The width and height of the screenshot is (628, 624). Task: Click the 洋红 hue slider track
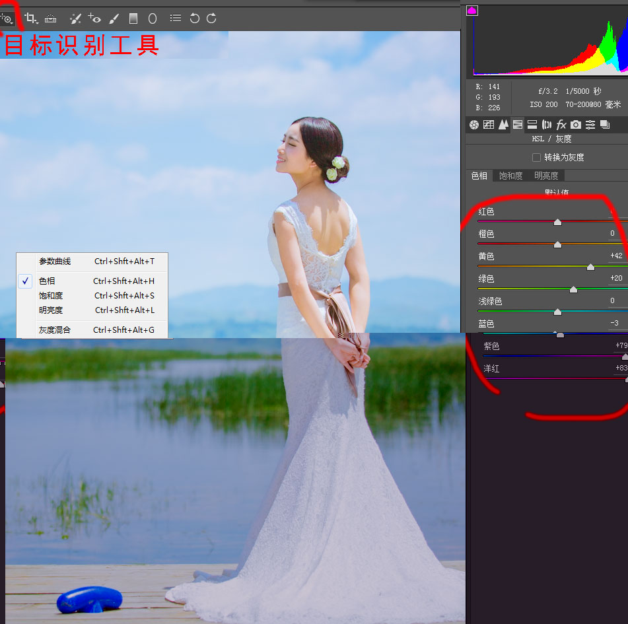(x=555, y=378)
